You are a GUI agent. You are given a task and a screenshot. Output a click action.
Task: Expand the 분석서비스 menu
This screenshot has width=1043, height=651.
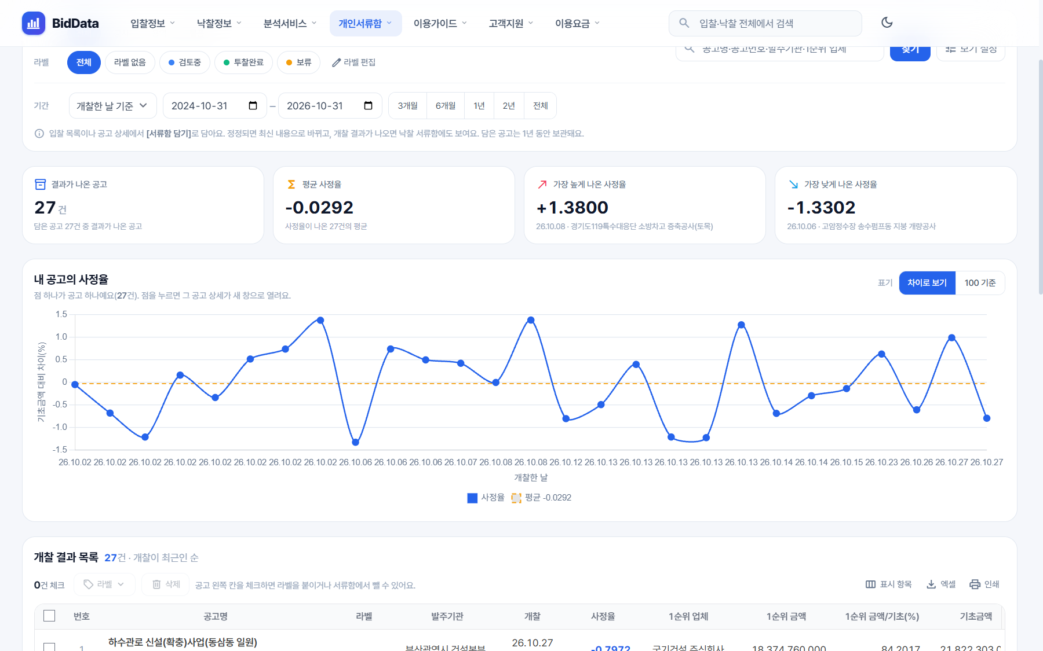pyautogui.click(x=290, y=23)
